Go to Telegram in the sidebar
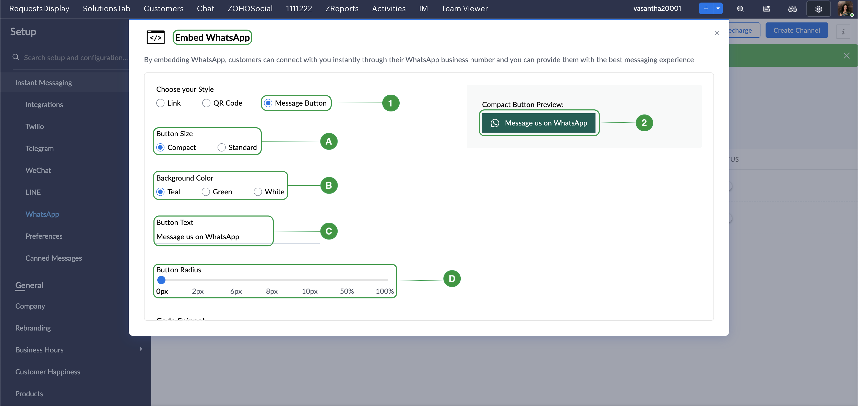Viewport: 858px width, 406px height. (39, 148)
